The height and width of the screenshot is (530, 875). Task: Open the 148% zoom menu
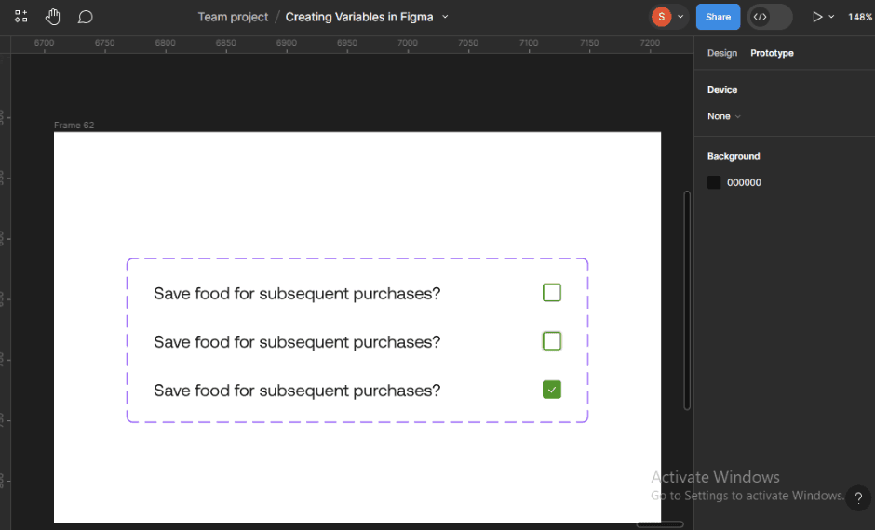tap(860, 17)
